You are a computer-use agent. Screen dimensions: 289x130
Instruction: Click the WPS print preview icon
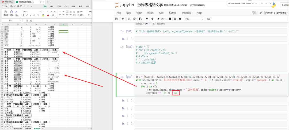(x=21, y=6)
